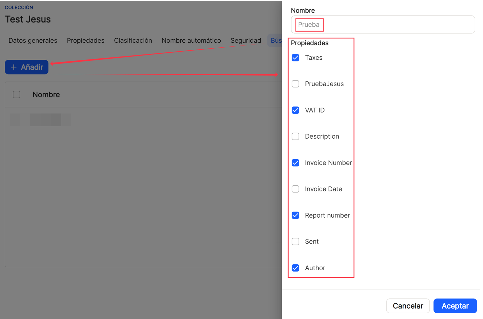Image resolution: width=483 pixels, height=319 pixels.
Task: Focus the Nombre input field
Action: click(x=383, y=25)
